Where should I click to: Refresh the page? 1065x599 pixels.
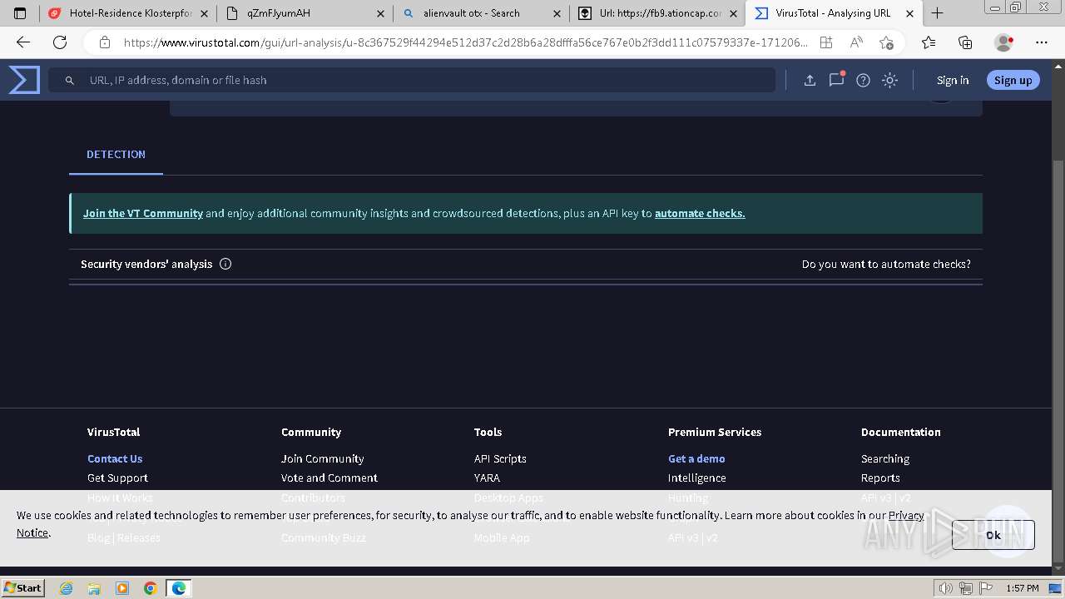(x=59, y=42)
